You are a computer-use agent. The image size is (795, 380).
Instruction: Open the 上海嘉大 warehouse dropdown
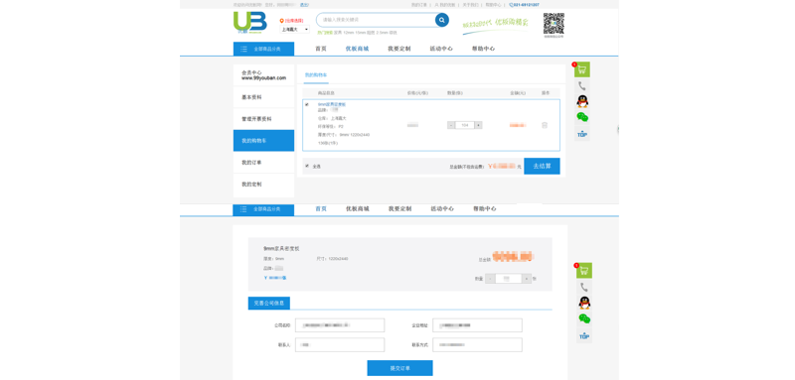pyautogui.click(x=294, y=30)
